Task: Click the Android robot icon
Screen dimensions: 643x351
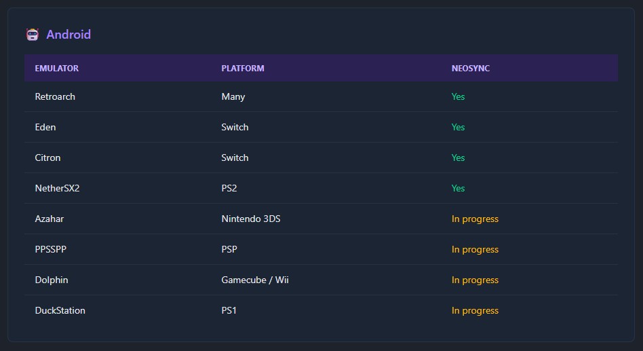Action: pyautogui.click(x=33, y=35)
